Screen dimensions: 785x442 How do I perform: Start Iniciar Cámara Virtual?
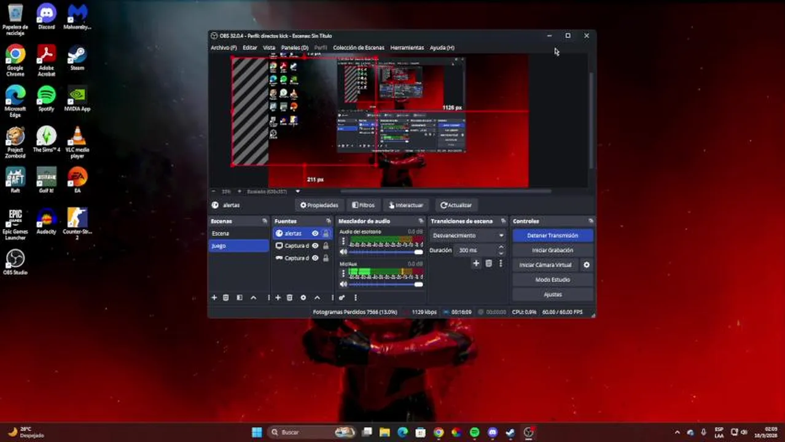click(x=545, y=265)
